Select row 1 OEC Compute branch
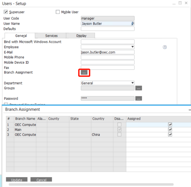Screen dimensions: 191x187 25,124
